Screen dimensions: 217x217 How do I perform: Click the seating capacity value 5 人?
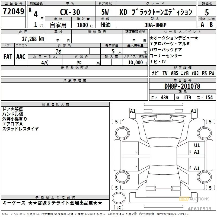(x=117, y=52)
